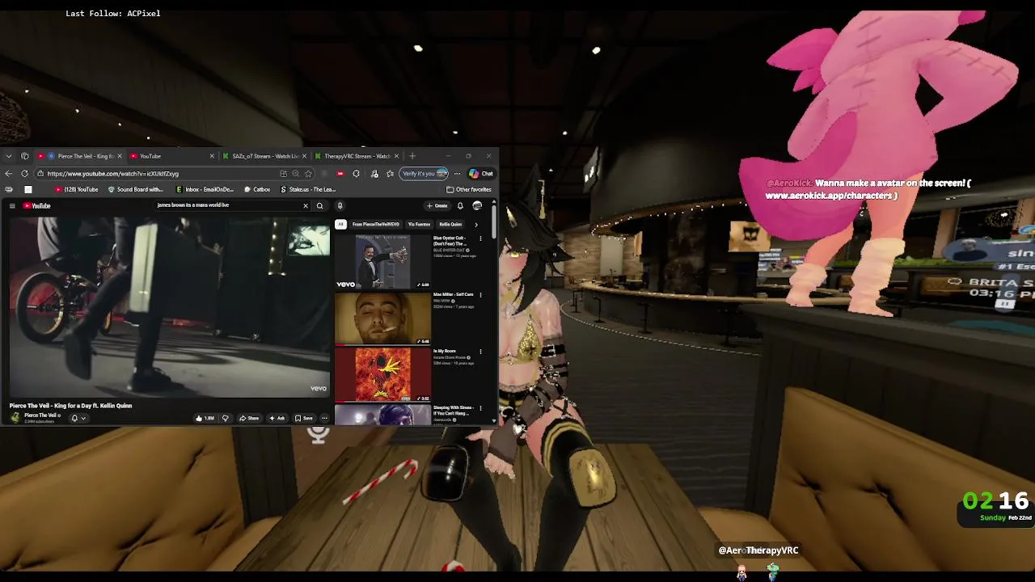The width and height of the screenshot is (1035, 582).
Task: Open Sleeping With Sirens video thumbnail
Action: (383, 414)
